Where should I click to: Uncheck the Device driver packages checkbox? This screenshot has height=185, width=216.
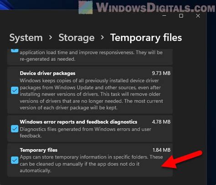click(15, 90)
